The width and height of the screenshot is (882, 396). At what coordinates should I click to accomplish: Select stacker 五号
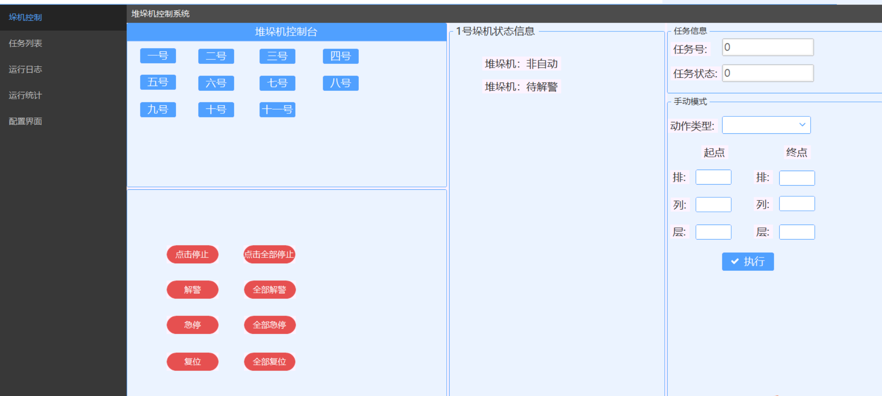click(158, 83)
